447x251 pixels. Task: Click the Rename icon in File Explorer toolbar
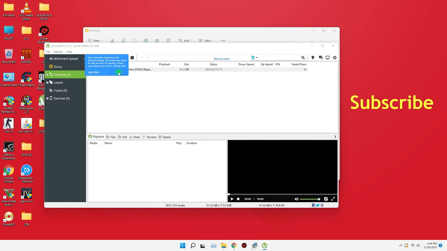[146, 40]
